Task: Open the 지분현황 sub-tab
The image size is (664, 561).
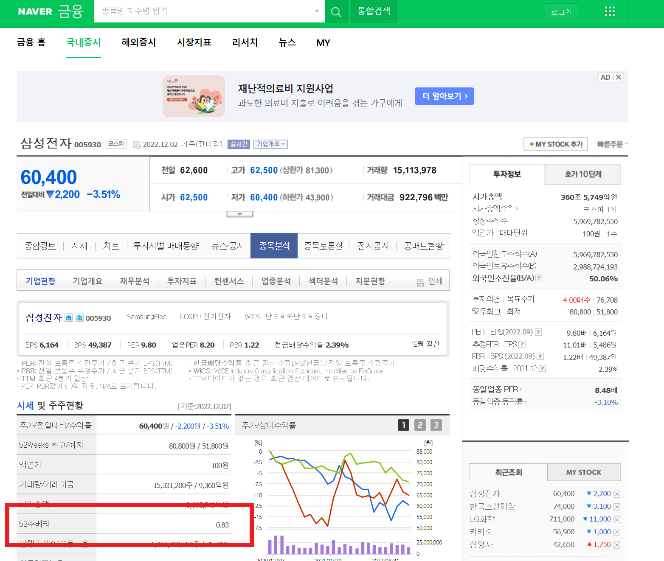Action: coord(371,281)
